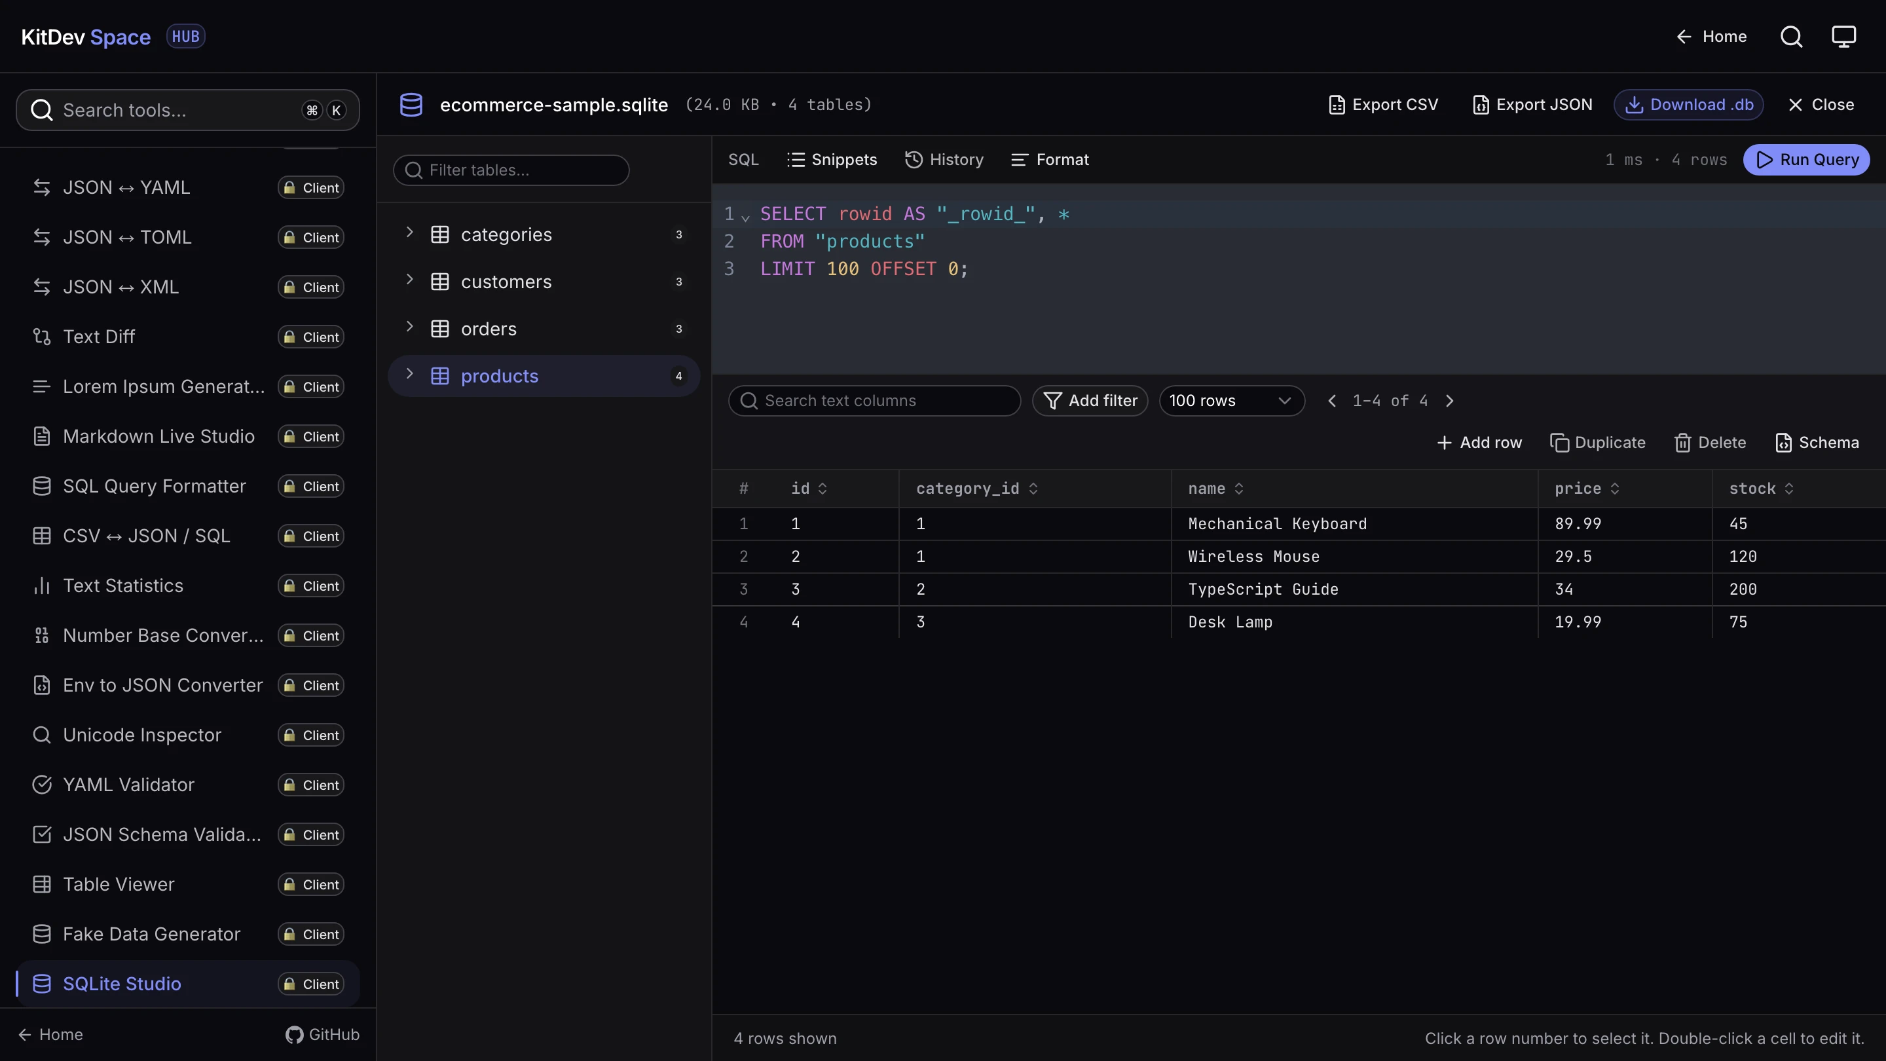Go to the previous results page arrow

1332,401
